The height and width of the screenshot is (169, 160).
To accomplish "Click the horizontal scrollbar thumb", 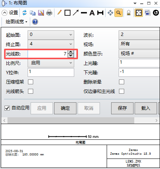I will click(x=71, y=120).
